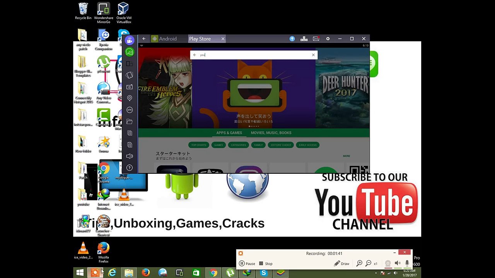The width and height of the screenshot is (495, 278).
Task: Switch to the Android tab
Action: [x=164, y=39]
